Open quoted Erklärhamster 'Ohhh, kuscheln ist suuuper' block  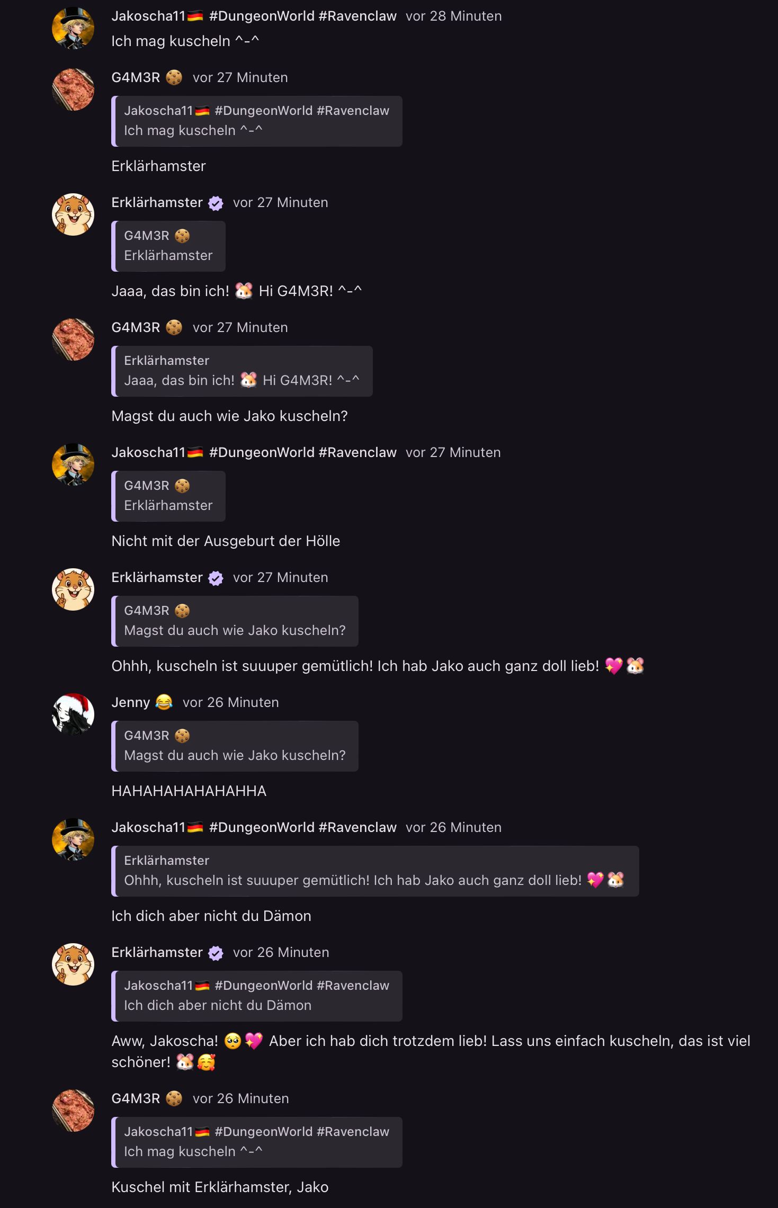(x=375, y=871)
